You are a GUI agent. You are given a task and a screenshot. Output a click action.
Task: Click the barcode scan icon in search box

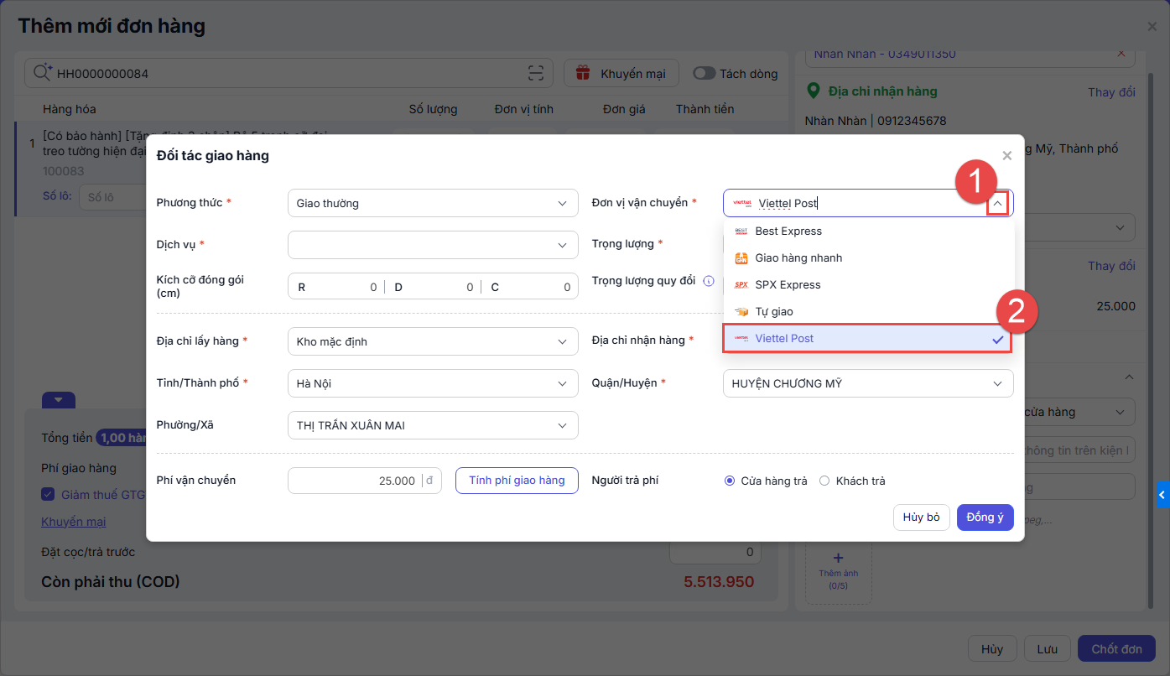(x=536, y=74)
